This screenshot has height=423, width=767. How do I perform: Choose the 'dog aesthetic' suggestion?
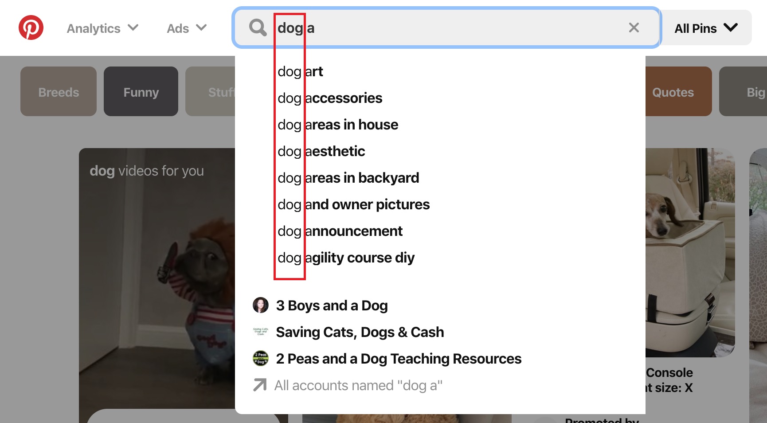(321, 151)
